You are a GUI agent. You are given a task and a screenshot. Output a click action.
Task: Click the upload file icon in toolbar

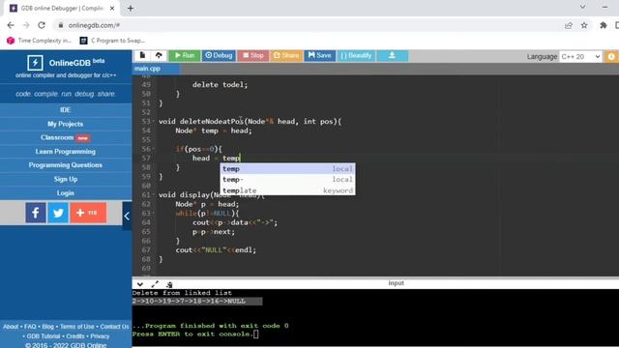[x=159, y=56]
